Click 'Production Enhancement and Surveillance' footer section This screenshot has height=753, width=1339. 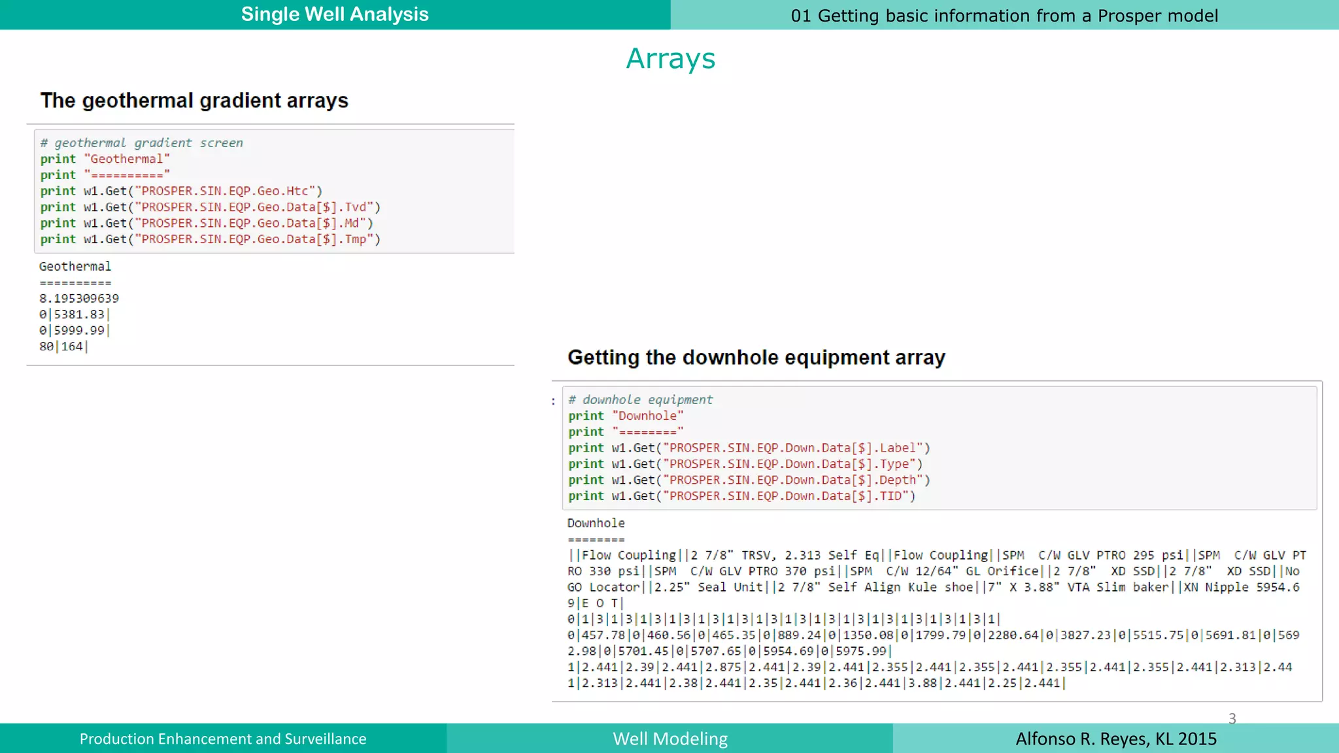coord(223,739)
